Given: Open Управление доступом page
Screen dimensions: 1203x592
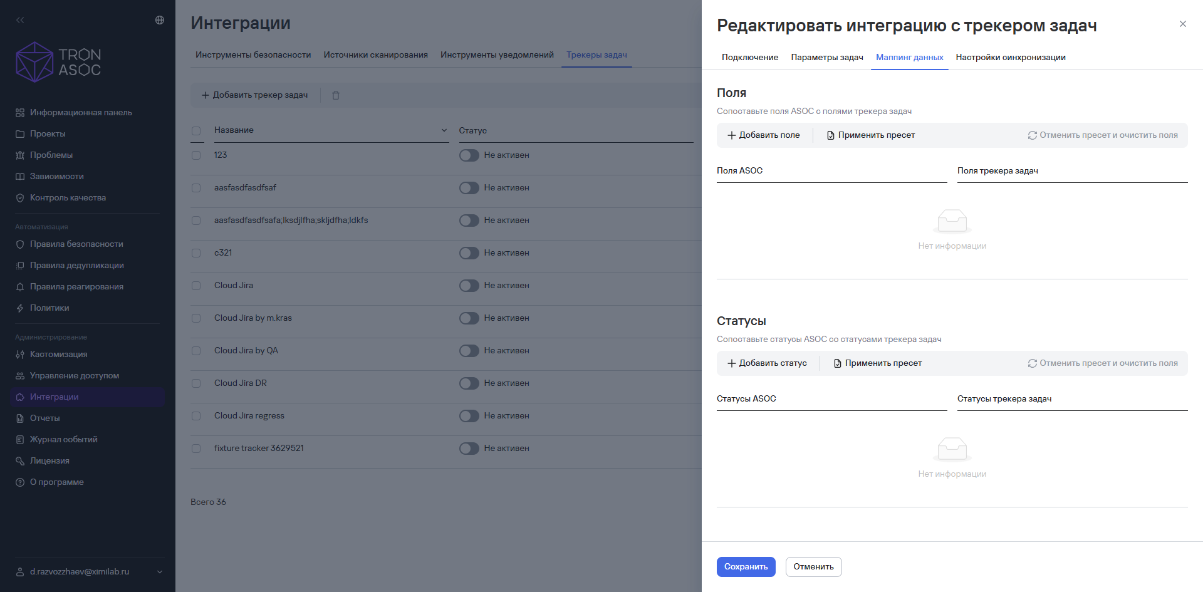Looking at the screenshot, I should (74, 376).
